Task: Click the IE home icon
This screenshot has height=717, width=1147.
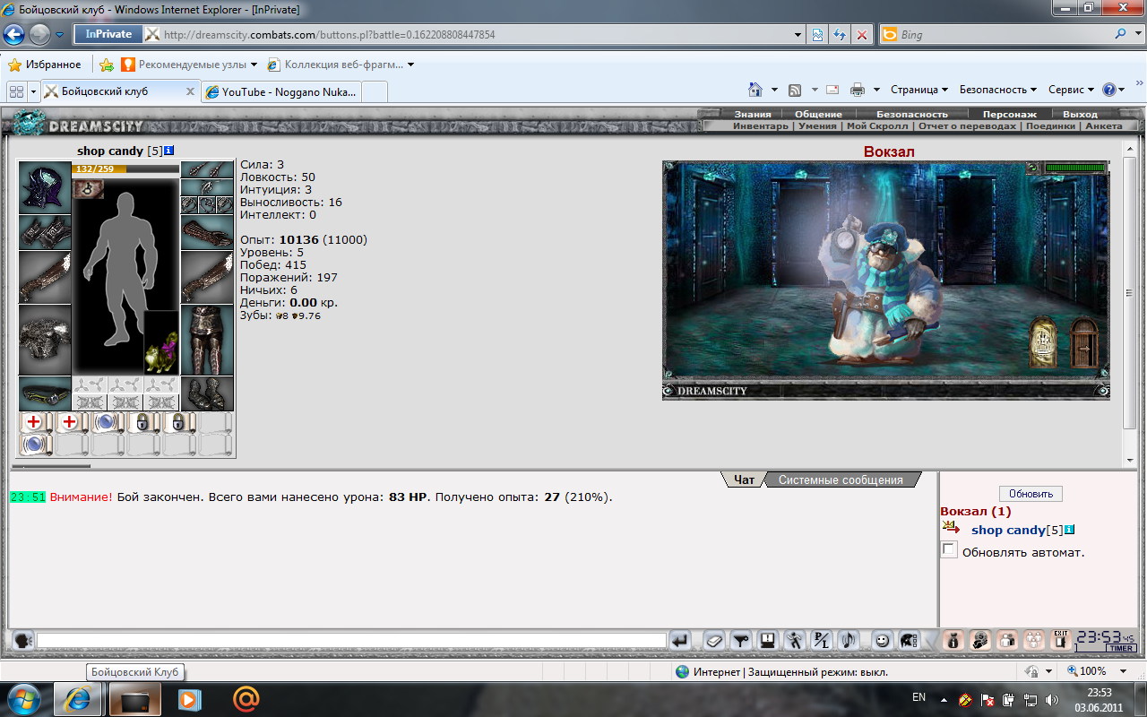Action: pos(755,90)
